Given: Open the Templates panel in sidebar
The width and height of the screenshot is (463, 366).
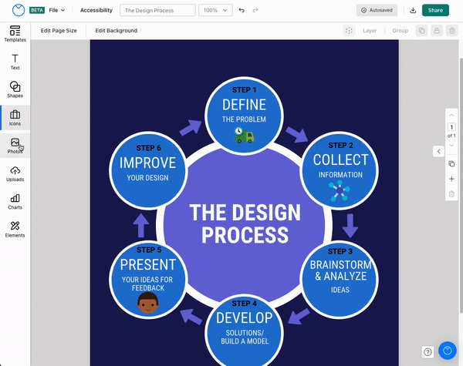Looking at the screenshot, I should (x=15, y=34).
